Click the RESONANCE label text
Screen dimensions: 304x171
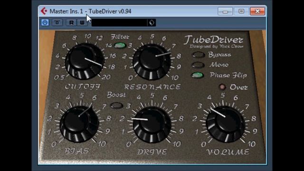152,87
